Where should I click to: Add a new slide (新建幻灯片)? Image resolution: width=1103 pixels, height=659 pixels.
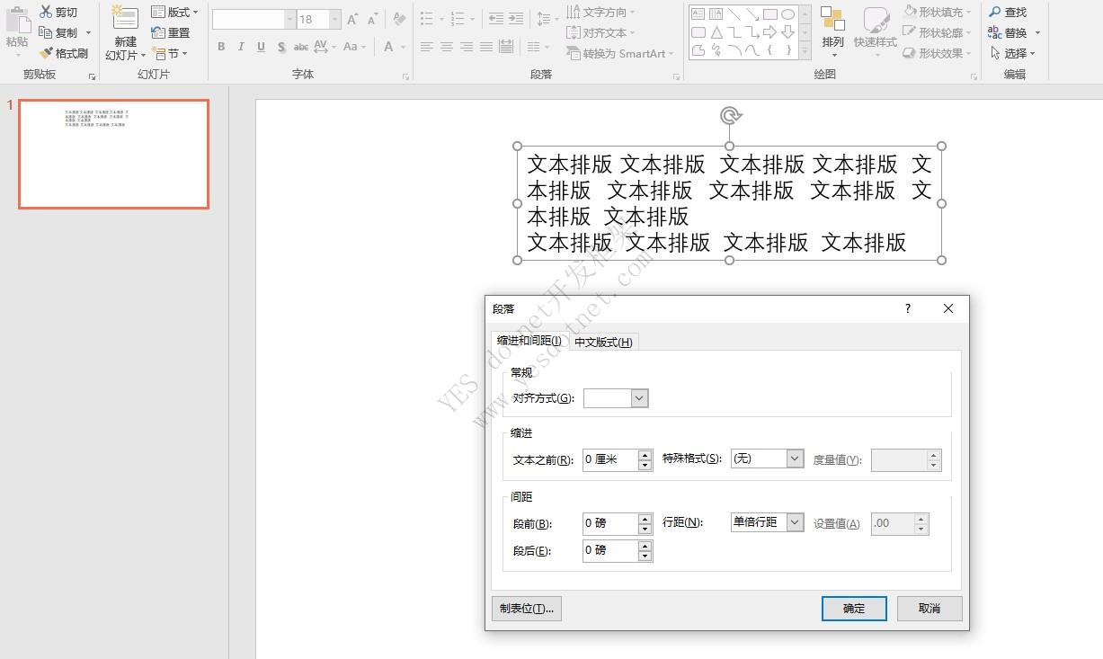(125, 34)
